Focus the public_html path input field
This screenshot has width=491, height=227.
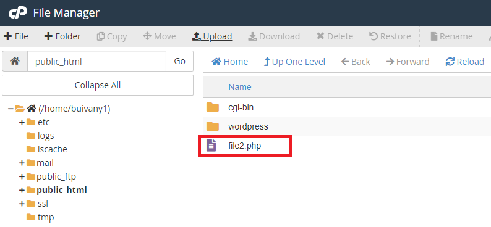[96, 61]
